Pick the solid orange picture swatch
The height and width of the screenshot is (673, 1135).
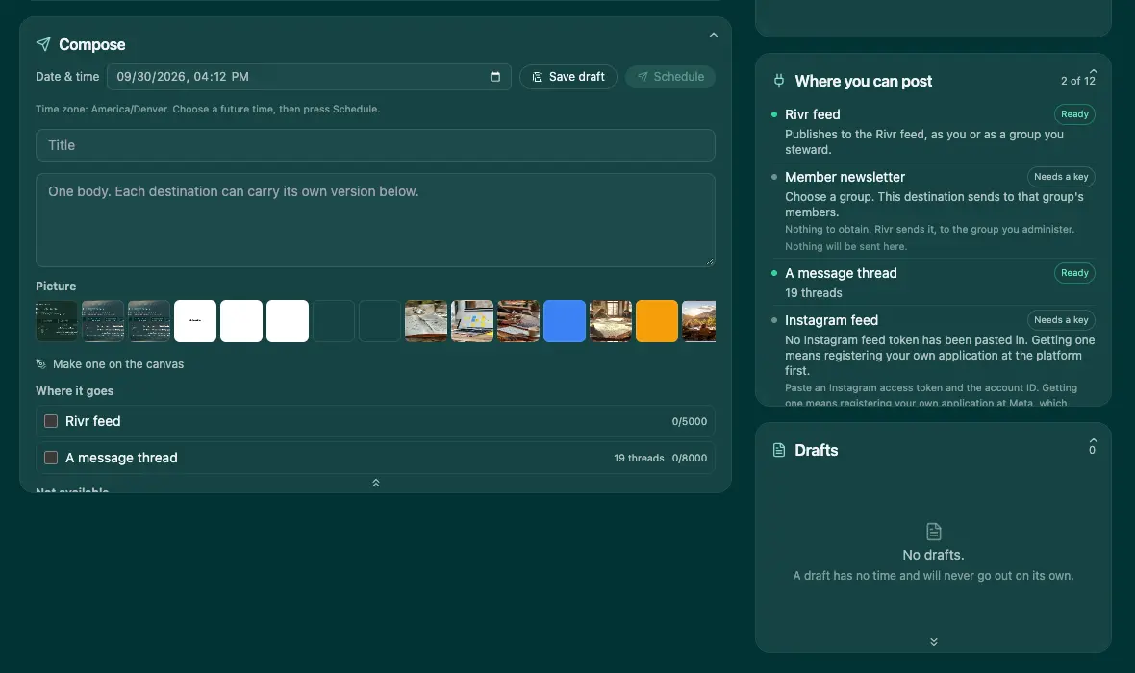tap(657, 321)
